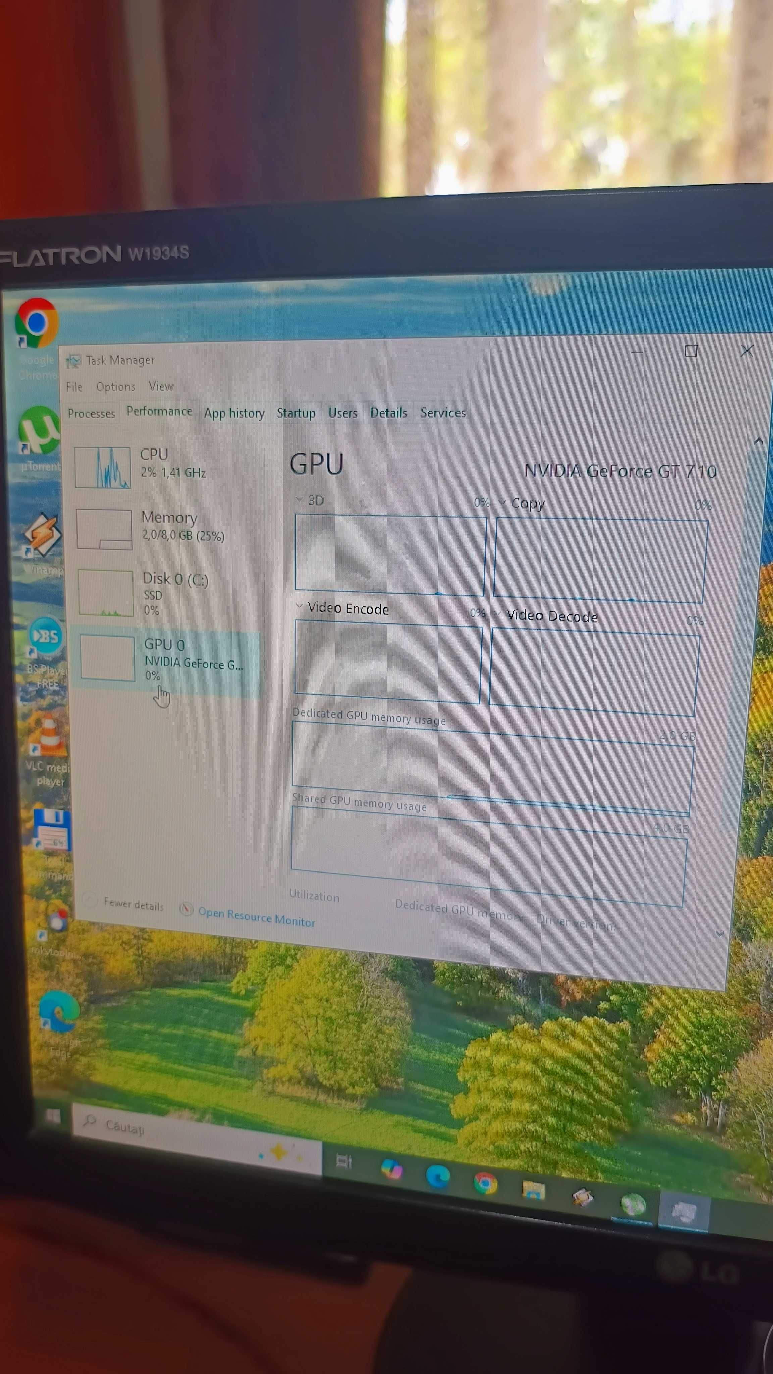Image resolution: width=773 pixels, height=1374 pixels.
Task: Switch to the Services tab
Action: point(443,412)
